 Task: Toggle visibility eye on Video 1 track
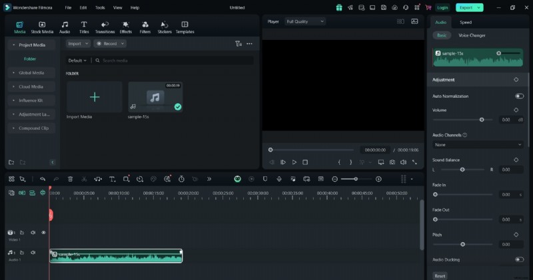[x=43, y=233]
